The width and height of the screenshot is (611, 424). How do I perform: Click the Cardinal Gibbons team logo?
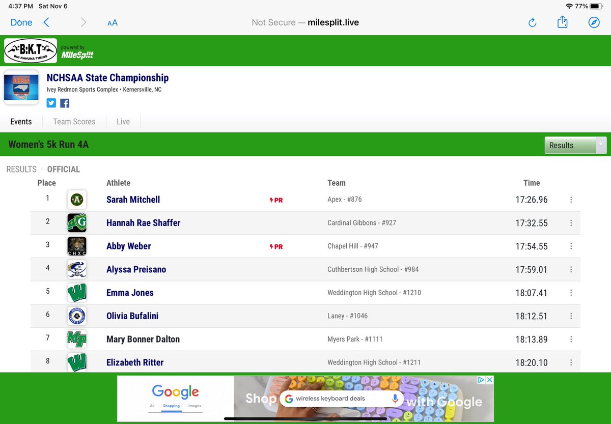tap(77, 223)
